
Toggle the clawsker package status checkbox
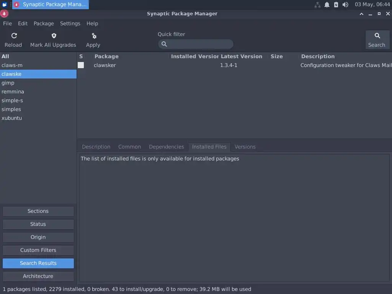point(81,65)
